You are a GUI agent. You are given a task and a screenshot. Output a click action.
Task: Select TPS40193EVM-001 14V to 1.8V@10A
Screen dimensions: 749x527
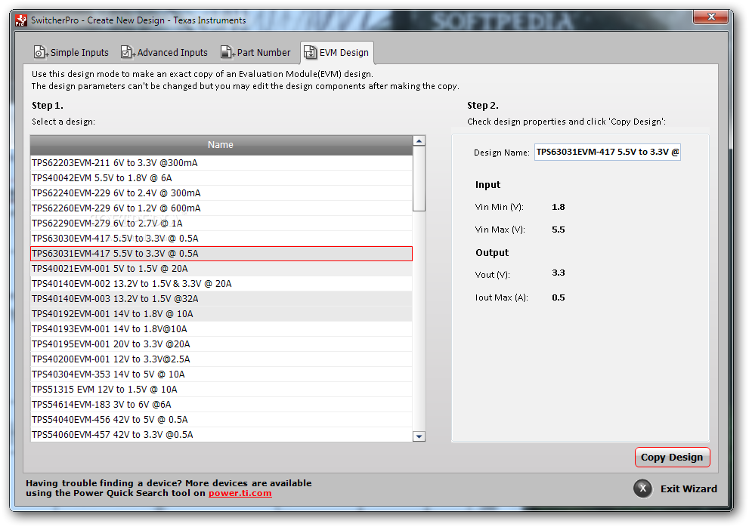[x=221, y=329]
